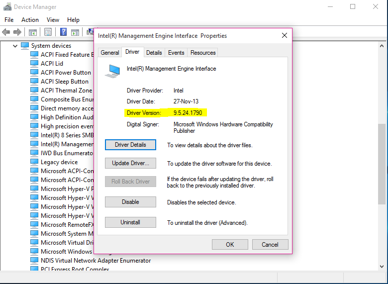Go back using the toolbar back arrow
Viewport: 388px width, 284px height.
click(x=5, y=32)
